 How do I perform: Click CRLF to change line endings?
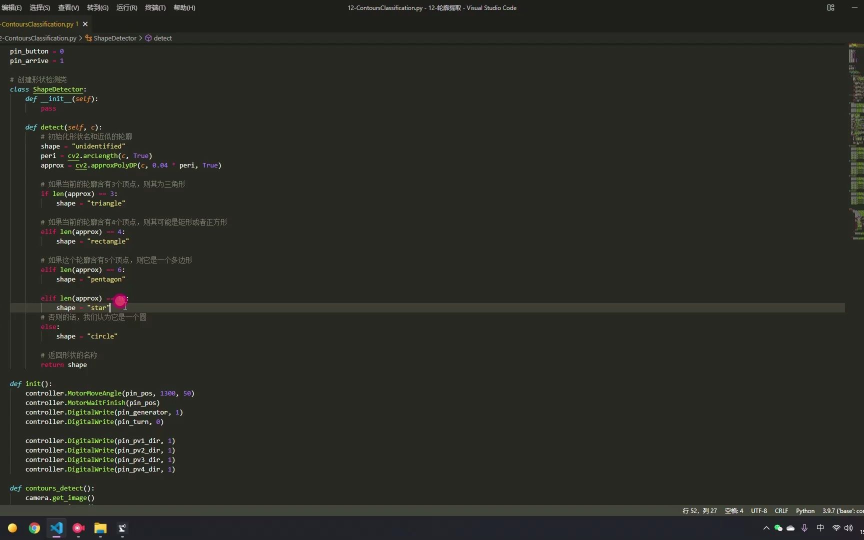tap(781, 511)
